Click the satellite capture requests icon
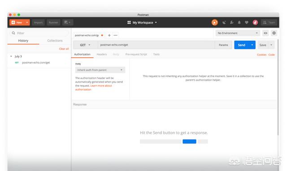 pyautogui.click(x=224, y=22)
